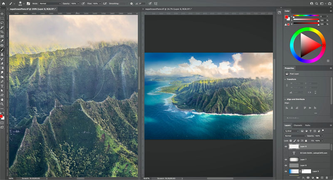Screen dimensions: 333x180
Task: Open the layer blend mode dropdown
Action: [x=295, y=136]
